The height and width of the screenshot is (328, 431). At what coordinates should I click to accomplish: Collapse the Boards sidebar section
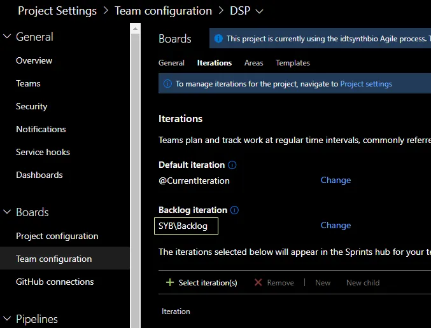7,212
